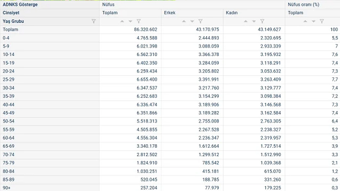The width and height of the screenshot is (340, 191).
Task: Click female total value 43.149.627
Action: coord(269,29)
